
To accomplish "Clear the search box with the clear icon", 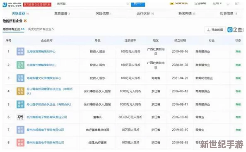I will click(x=128, y=3).
